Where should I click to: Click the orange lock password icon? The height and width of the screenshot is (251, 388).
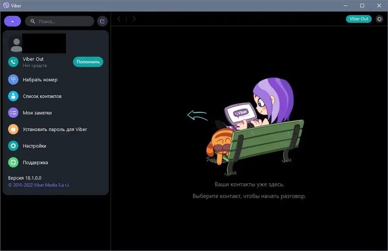13,129
